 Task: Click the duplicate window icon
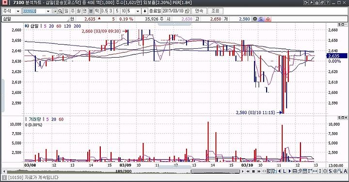coord(322,3)
